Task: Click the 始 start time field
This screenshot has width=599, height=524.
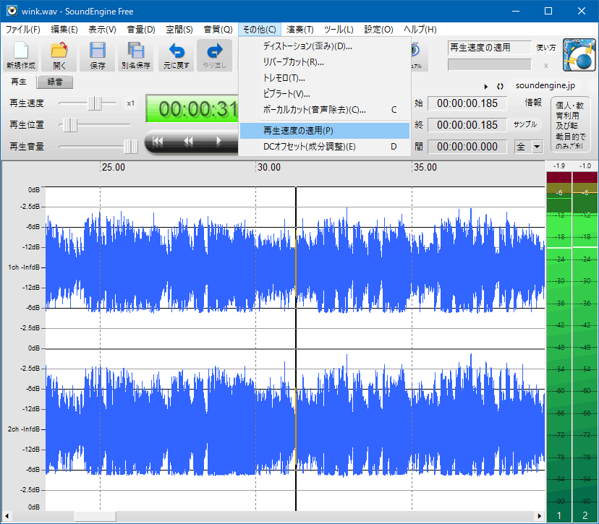Action: [x=467, y=103]
